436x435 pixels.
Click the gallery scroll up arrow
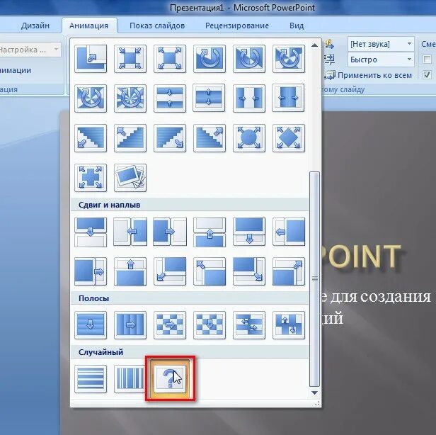pyautogui.click(x=314, y=45)
